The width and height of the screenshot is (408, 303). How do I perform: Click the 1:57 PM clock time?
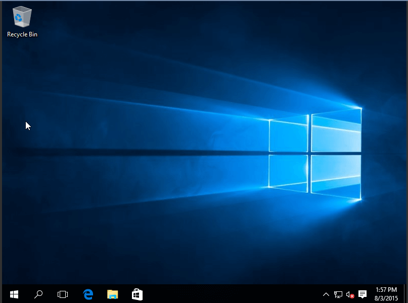tap(386, 290)
